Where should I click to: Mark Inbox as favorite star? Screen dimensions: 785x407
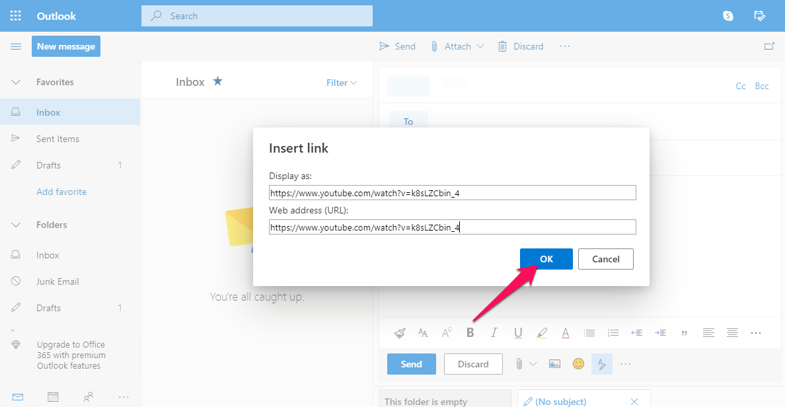pyautogui.click(x=217, y=81)
